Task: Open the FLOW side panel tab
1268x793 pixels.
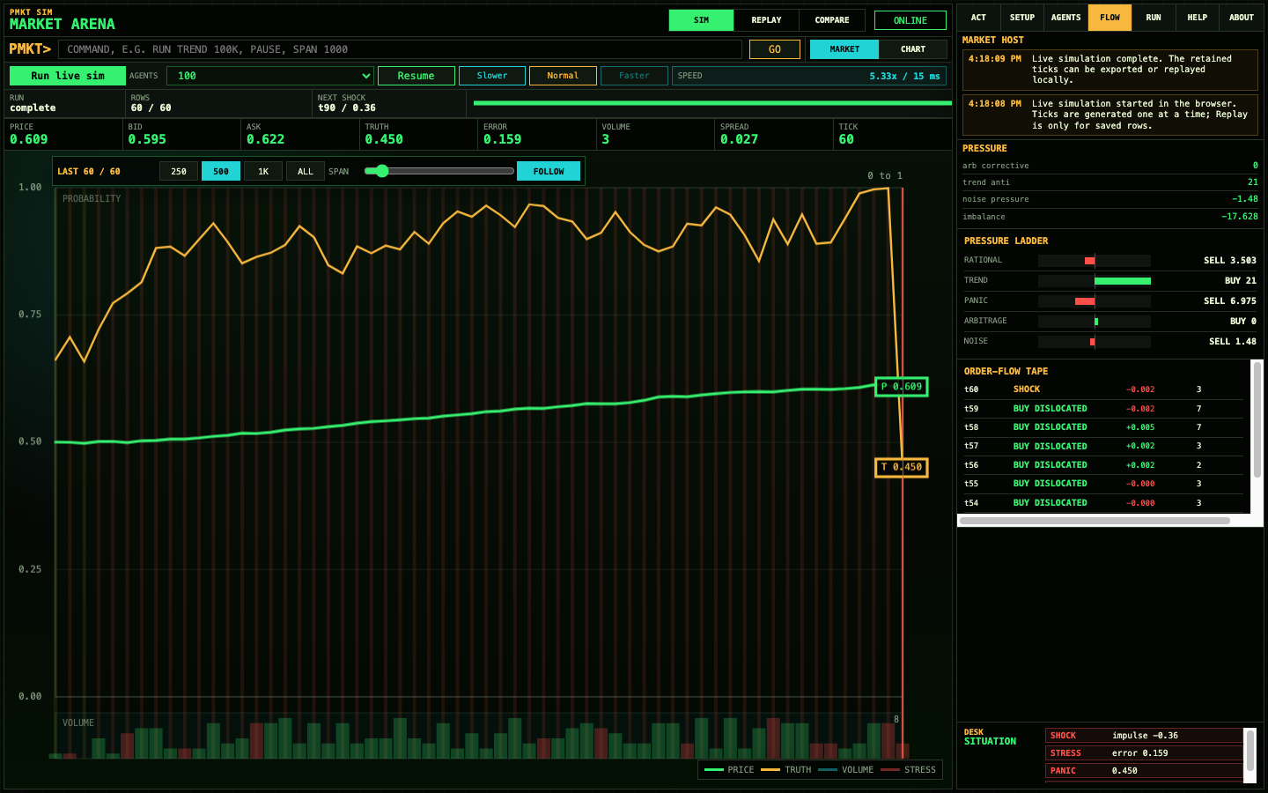Action: (1109, 18)
